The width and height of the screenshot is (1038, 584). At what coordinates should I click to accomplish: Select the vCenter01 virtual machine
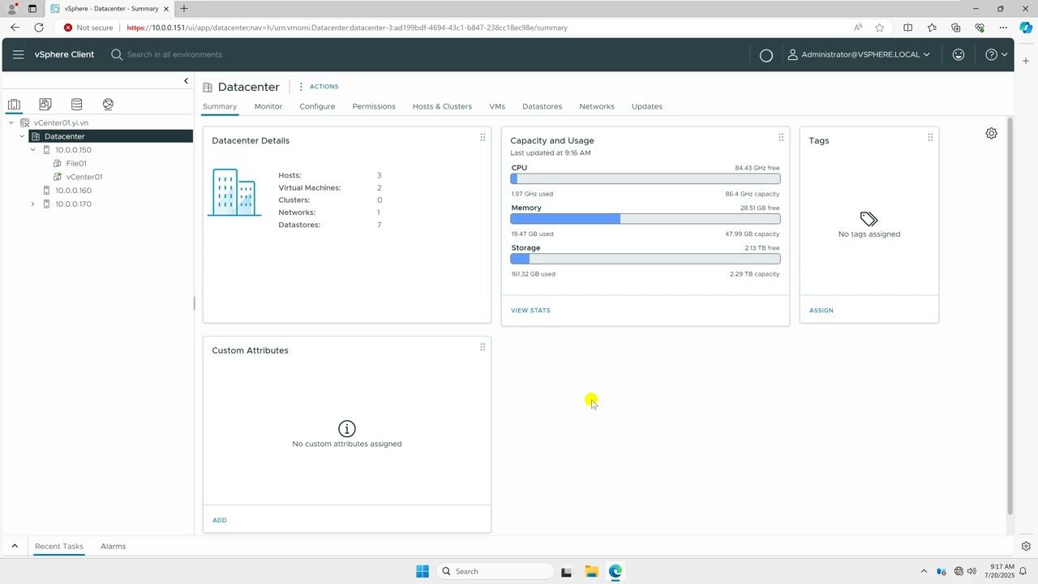84,177
